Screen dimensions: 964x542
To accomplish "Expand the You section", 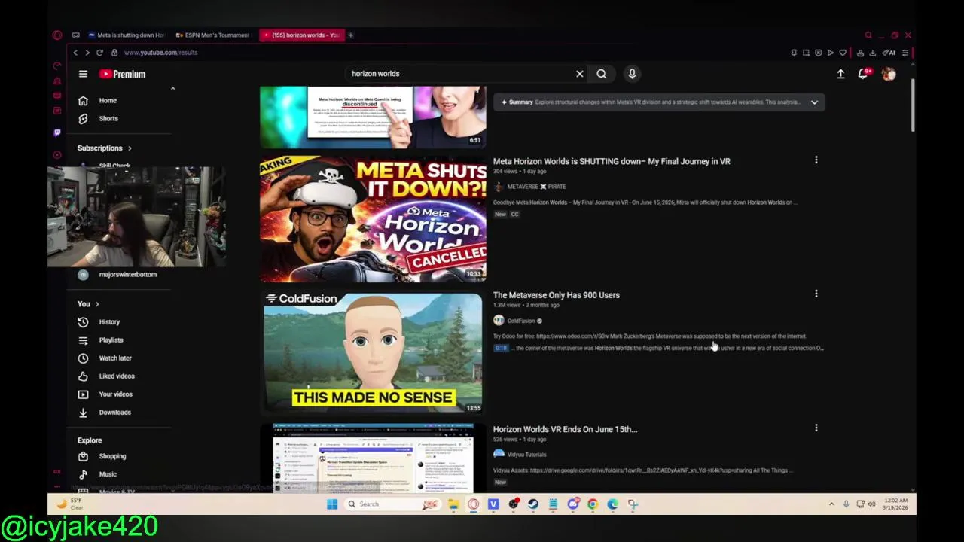I will (x=88, y=304).
